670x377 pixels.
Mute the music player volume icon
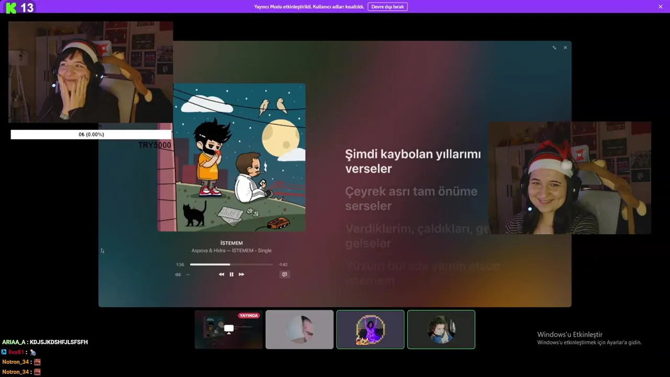[178, 274]
